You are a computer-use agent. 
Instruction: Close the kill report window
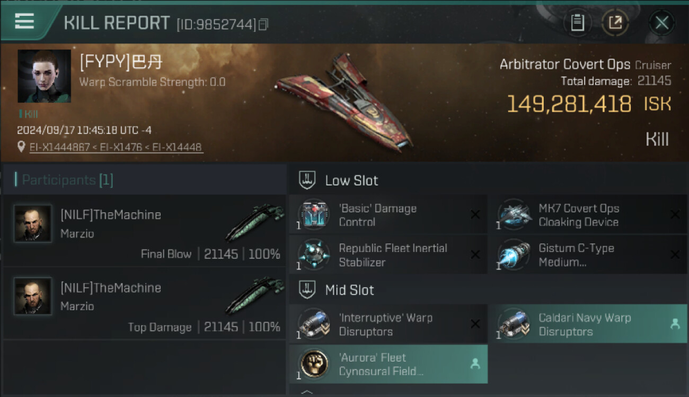661,23
